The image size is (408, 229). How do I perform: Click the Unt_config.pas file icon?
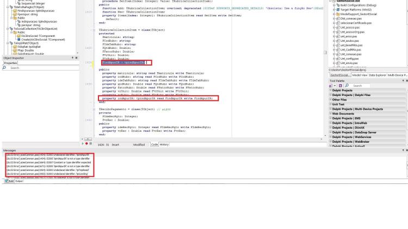pyautogui.click(x=338, y=59)
